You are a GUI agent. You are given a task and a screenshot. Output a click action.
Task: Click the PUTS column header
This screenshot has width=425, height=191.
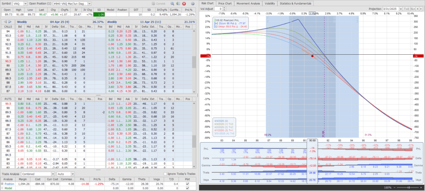coord(8,99)
